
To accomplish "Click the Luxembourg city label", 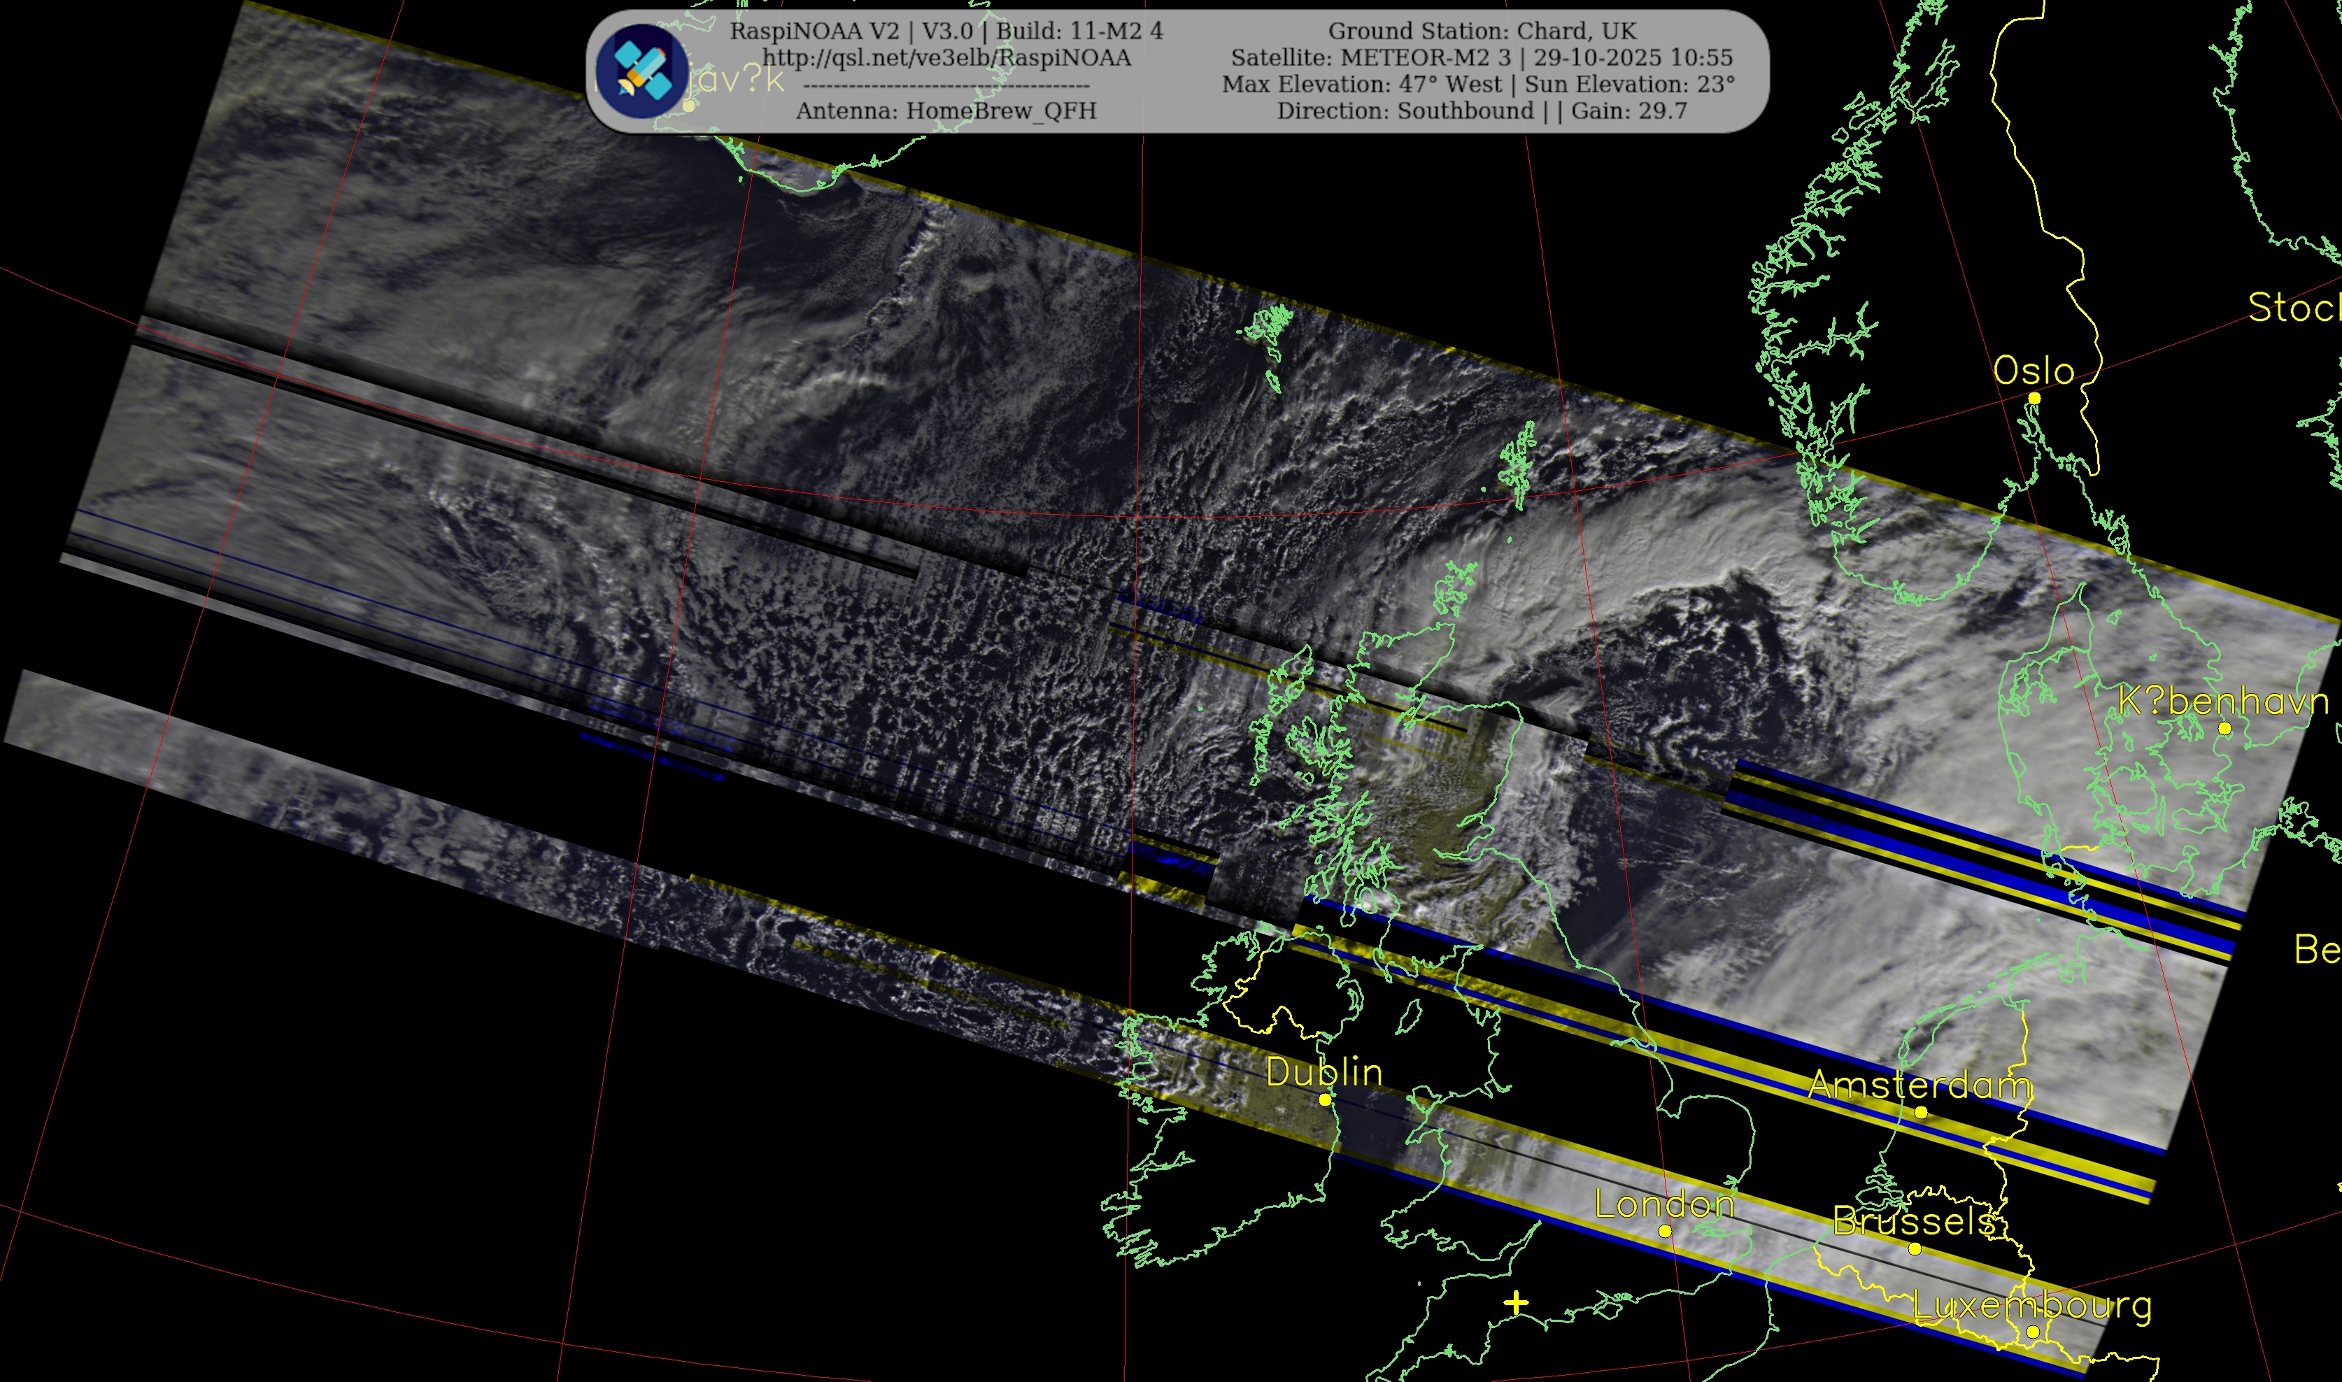I will 2032,1306.
